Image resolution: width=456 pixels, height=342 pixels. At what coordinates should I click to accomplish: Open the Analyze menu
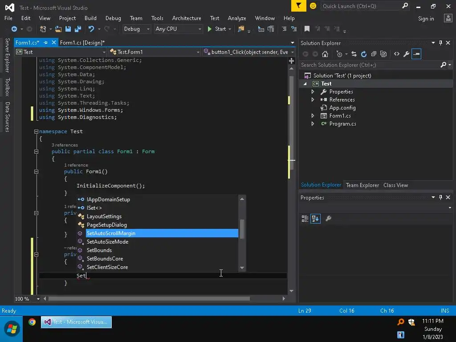click(x=237, y=18)
